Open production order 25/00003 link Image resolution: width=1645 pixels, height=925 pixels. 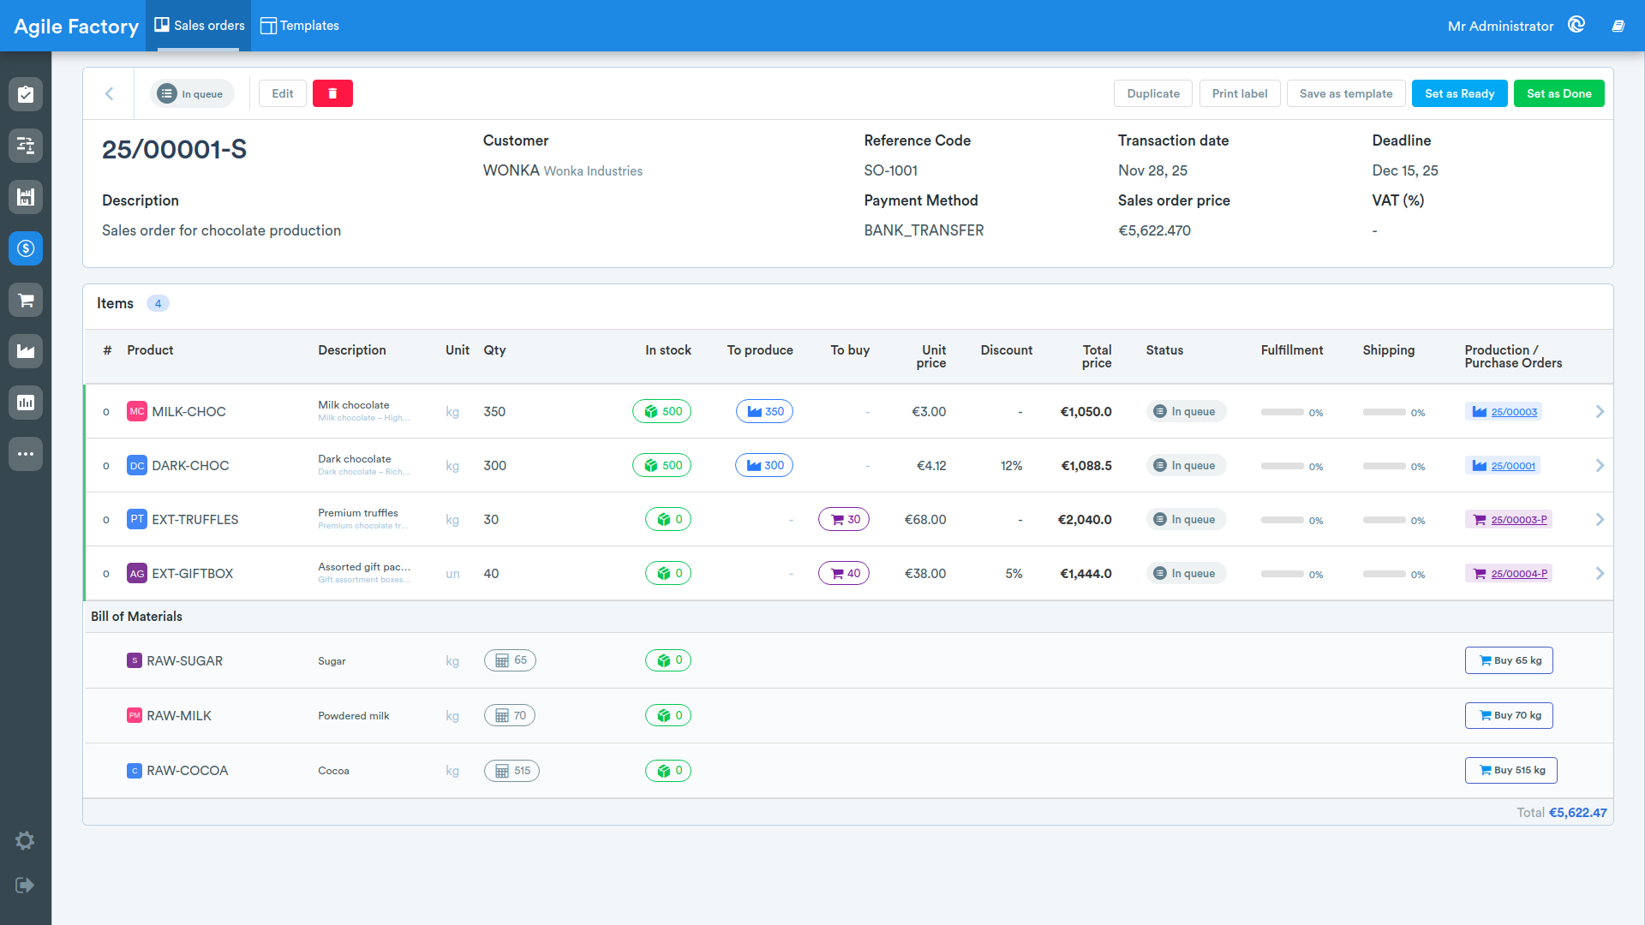point(1514,412)
